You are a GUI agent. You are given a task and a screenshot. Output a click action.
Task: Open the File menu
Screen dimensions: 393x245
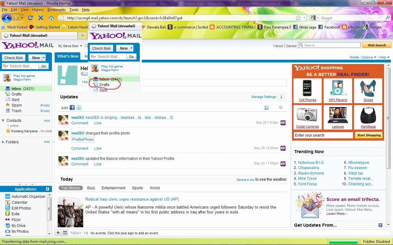[5, 10]
